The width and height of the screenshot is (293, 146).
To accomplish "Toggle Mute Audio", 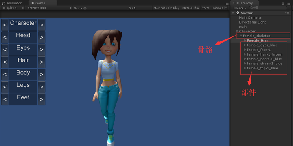I will [x=190, y=8].
